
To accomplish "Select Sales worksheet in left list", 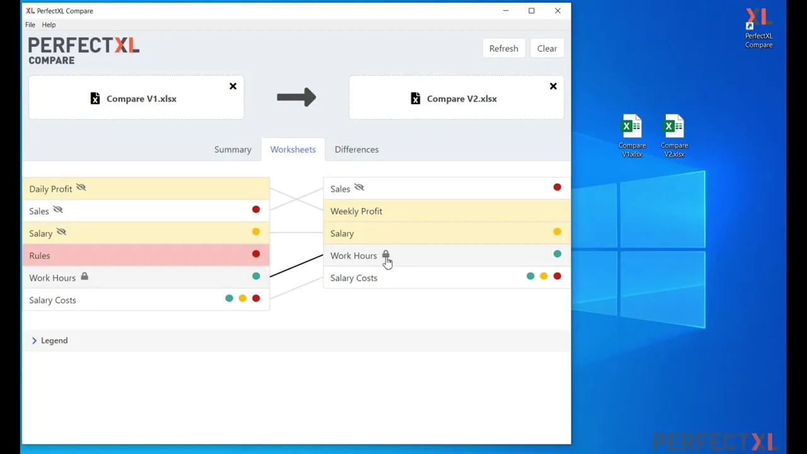I will click(146, 211).
